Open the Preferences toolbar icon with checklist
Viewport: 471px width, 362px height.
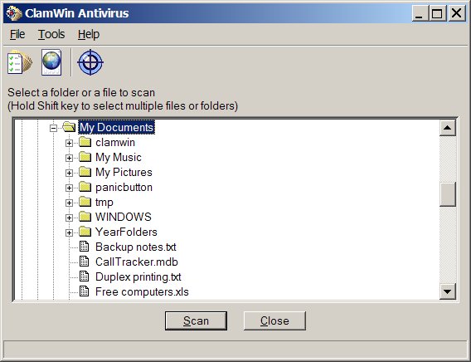pos(20,62)
